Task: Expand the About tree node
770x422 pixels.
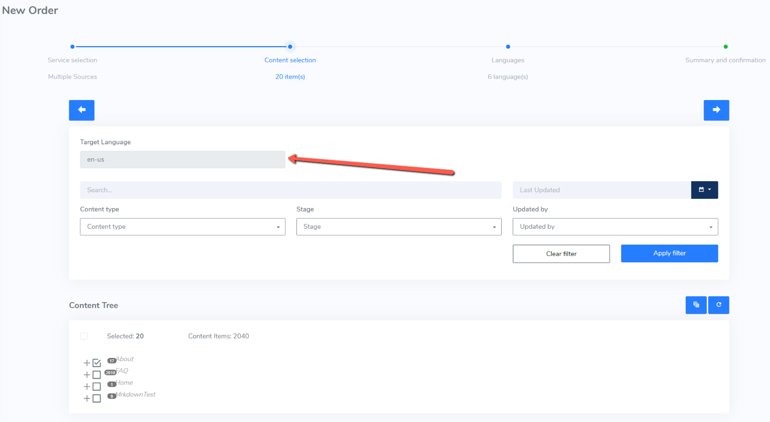Action: click(x=87, y=363)
